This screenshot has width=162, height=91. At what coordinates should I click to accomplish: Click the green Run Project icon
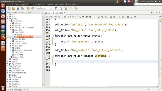71,8
